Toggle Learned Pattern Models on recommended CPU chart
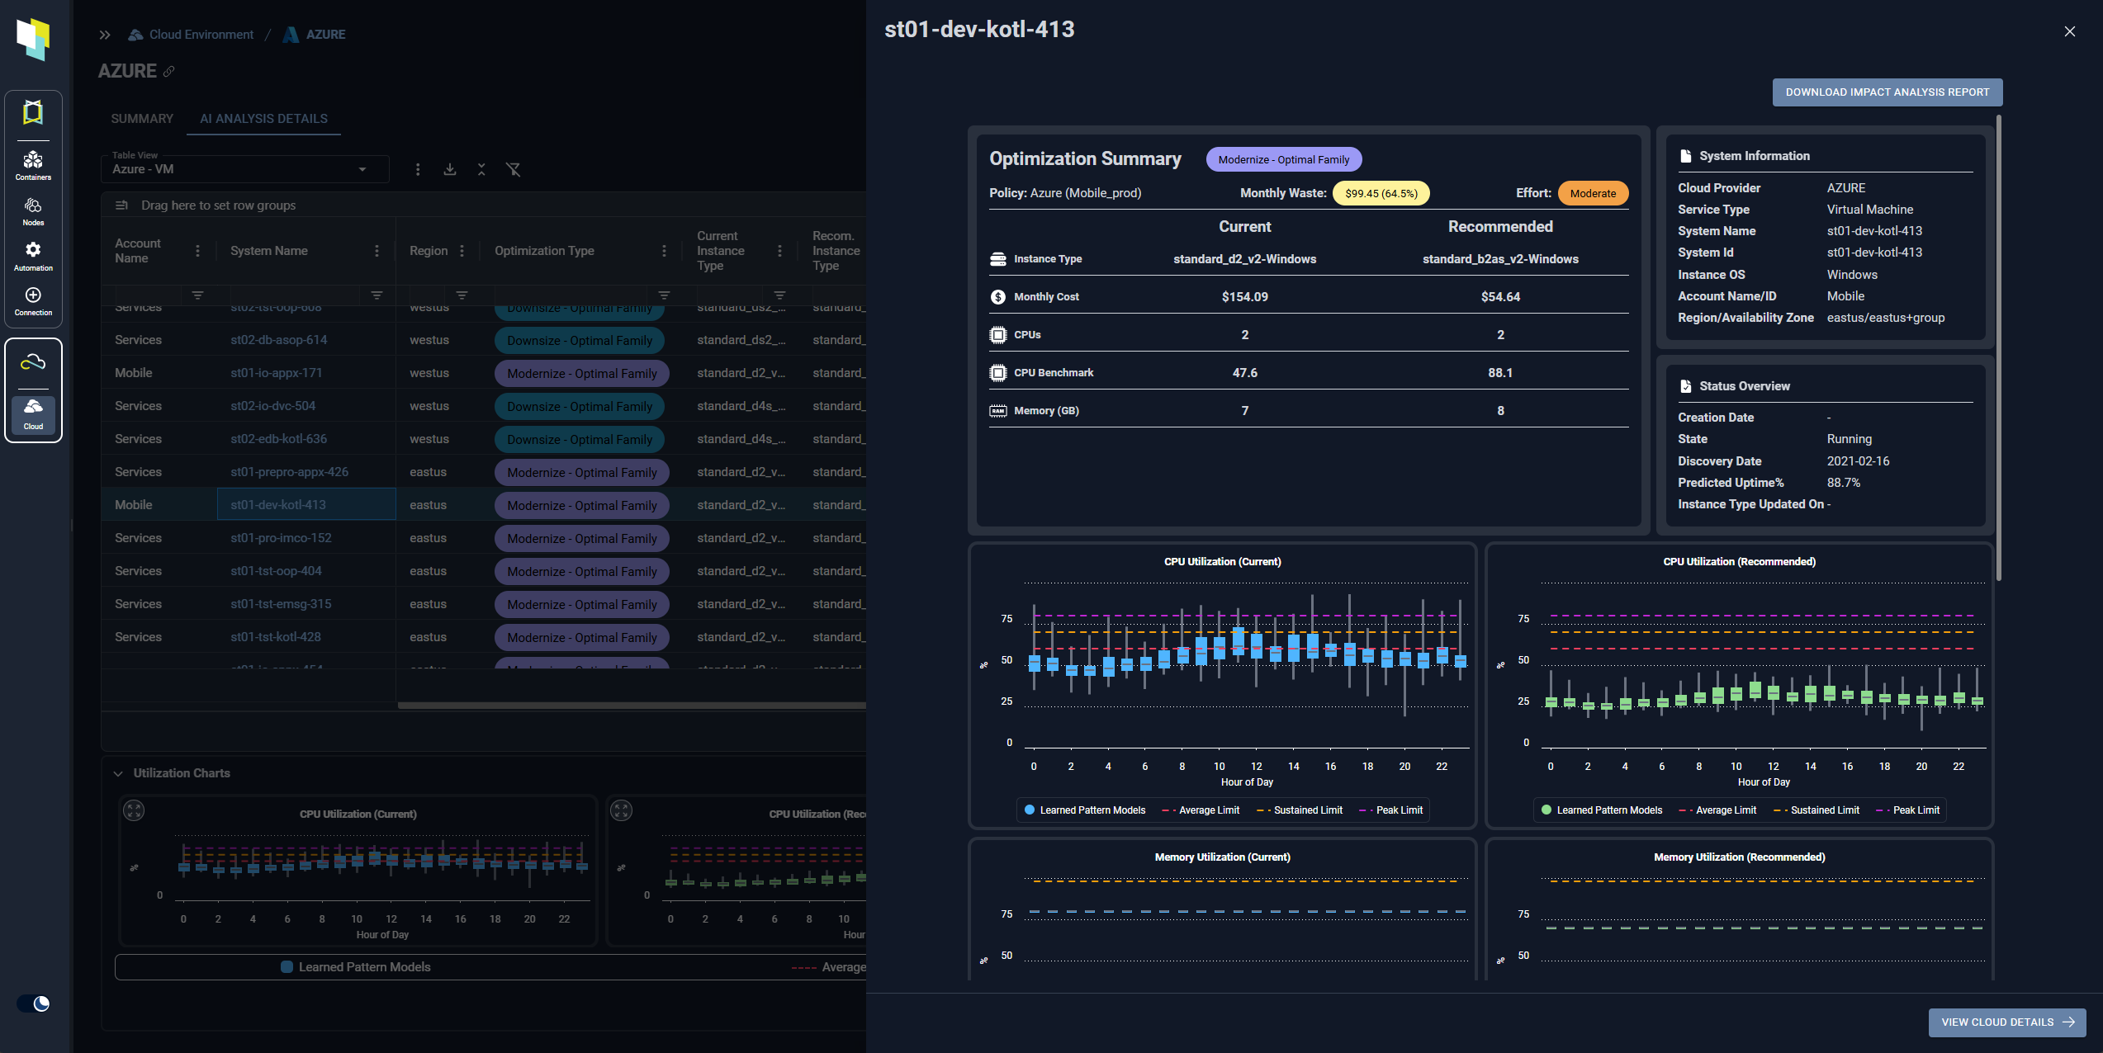Screen dimensions: 2103x1053 (1602, 810)
